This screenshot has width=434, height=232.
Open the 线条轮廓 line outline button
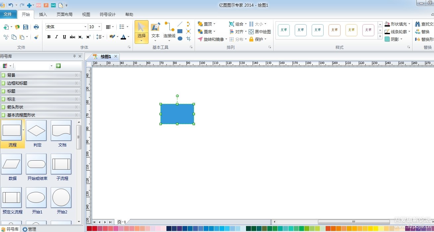(x=398, y=32)
